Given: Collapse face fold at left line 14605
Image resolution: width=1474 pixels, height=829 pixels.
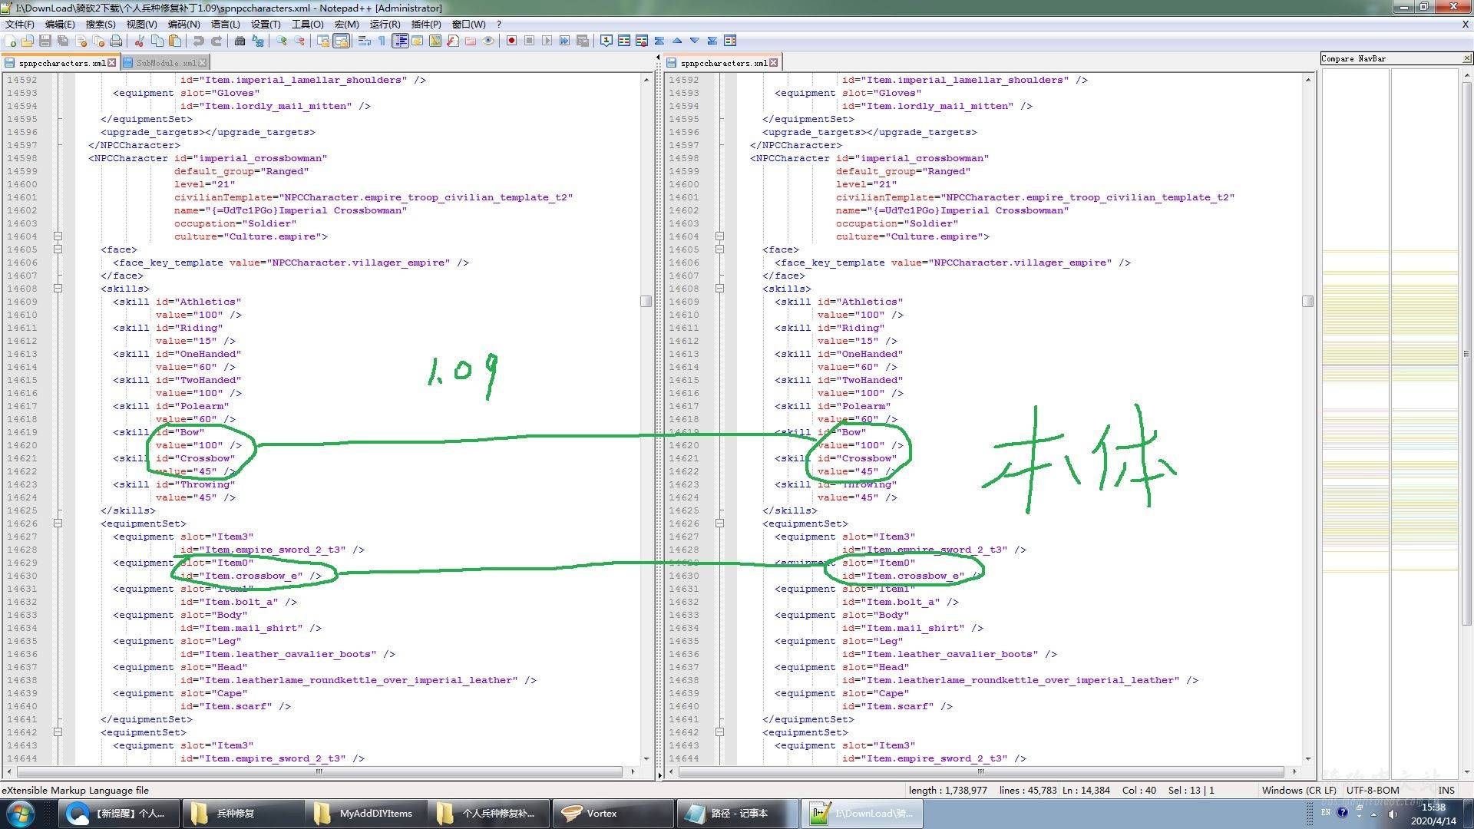Looking at the screenshot, I should coord(58,249).
